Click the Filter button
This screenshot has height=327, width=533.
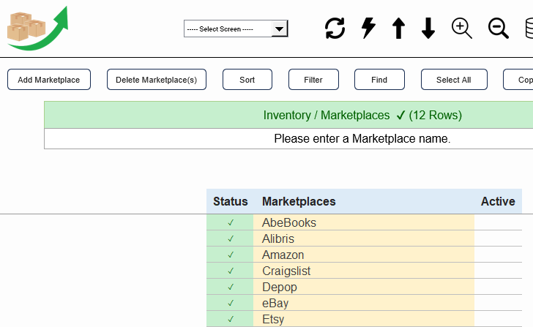(x=313, y=80)
